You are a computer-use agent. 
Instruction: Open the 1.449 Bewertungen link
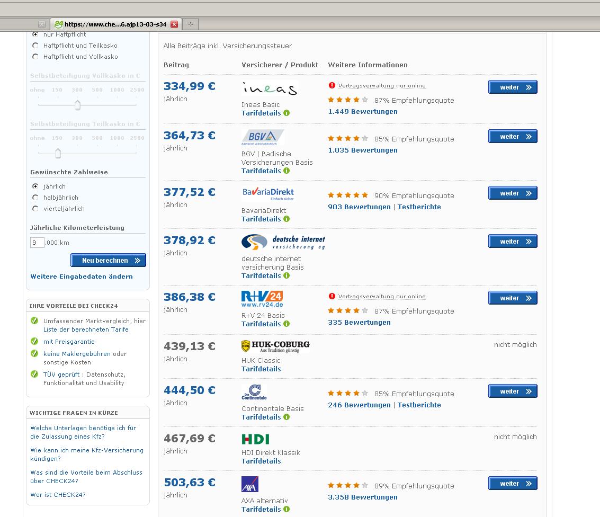[x=362, y=112]
